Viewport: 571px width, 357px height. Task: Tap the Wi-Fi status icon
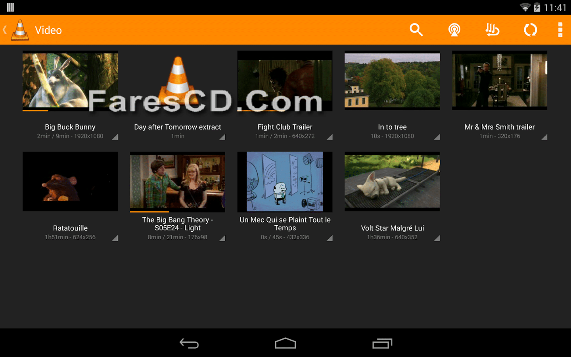pos(525,7)
